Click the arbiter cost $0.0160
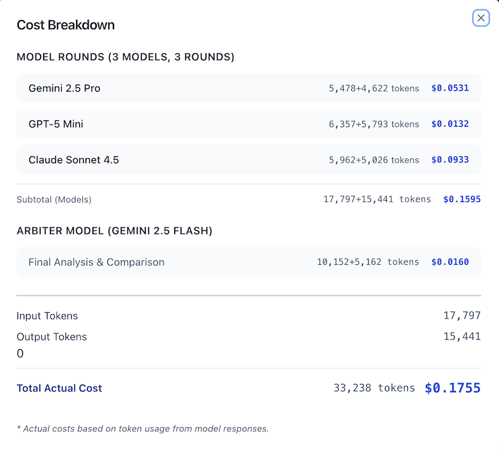This screenshot has height=450, width=499. (x=450, y=262)
